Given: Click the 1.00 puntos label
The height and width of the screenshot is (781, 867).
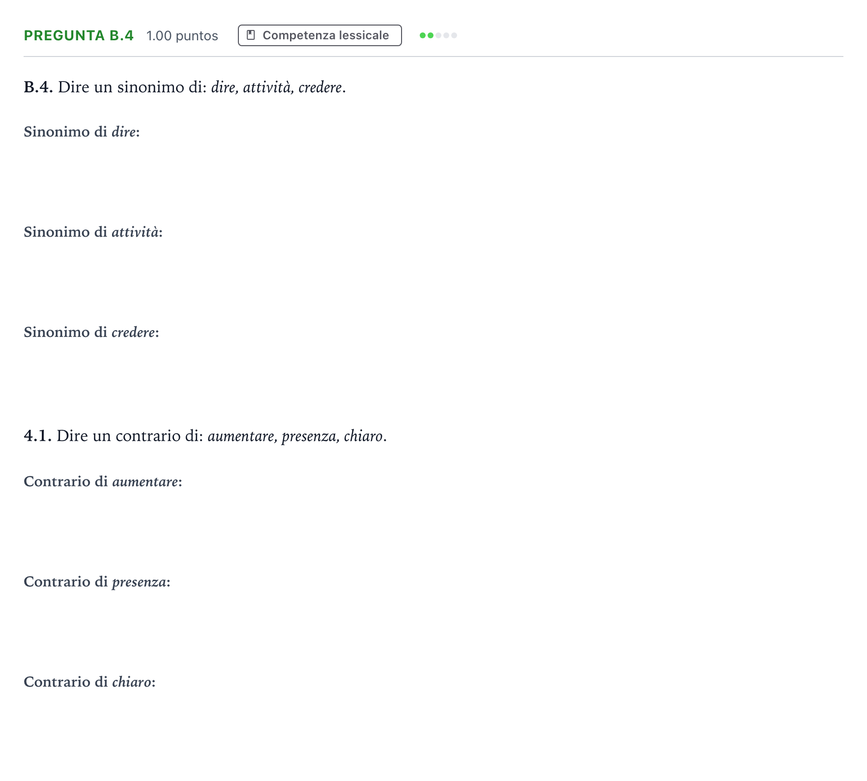Looking at the screenshot, I should click(x=182, y=36).
